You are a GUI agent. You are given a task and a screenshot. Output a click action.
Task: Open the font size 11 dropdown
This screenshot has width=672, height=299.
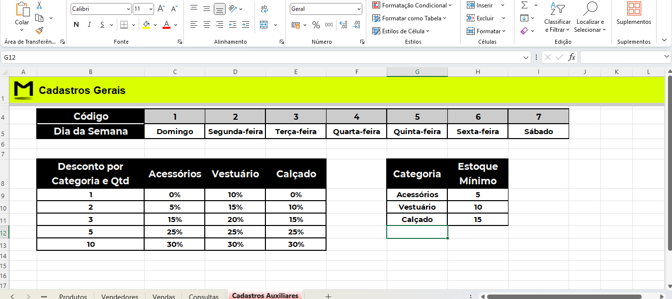[151, 9]
